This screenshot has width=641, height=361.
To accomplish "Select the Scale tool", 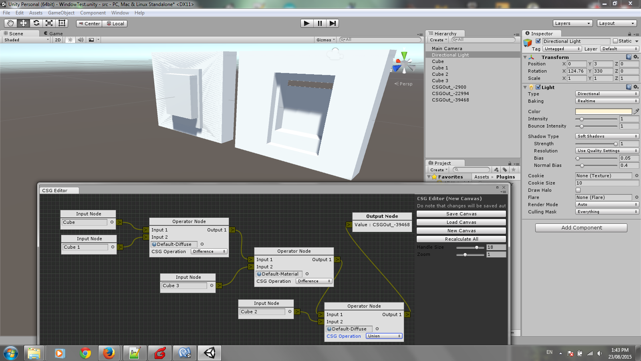I will [49, 23].
